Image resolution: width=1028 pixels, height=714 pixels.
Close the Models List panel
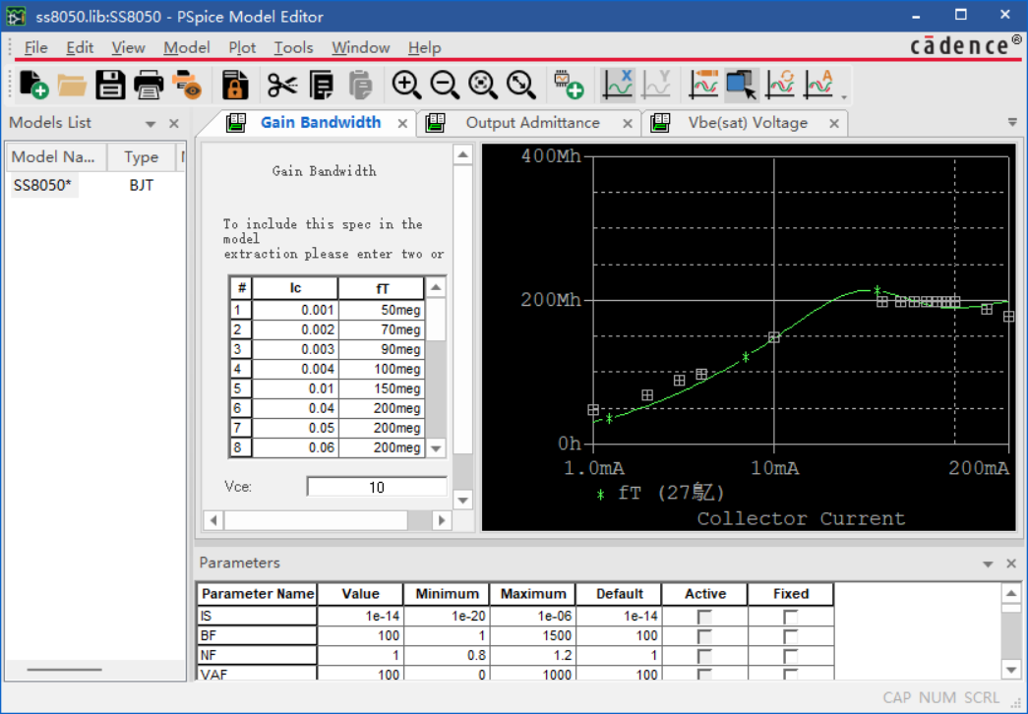(x=174, y=123)
